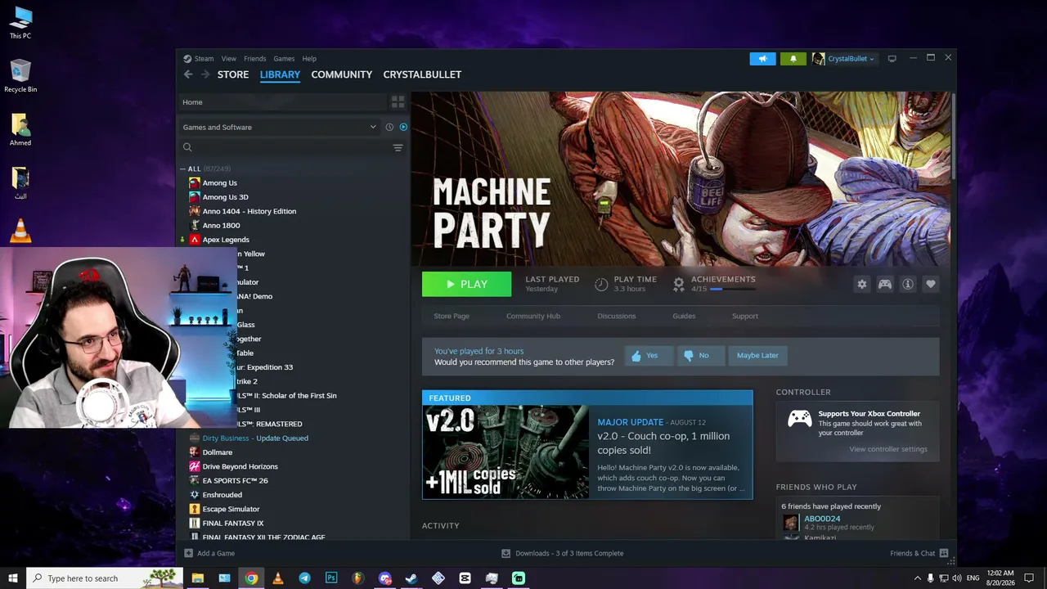
Task: Show hidden system tray icons
Action: (917, 578)
